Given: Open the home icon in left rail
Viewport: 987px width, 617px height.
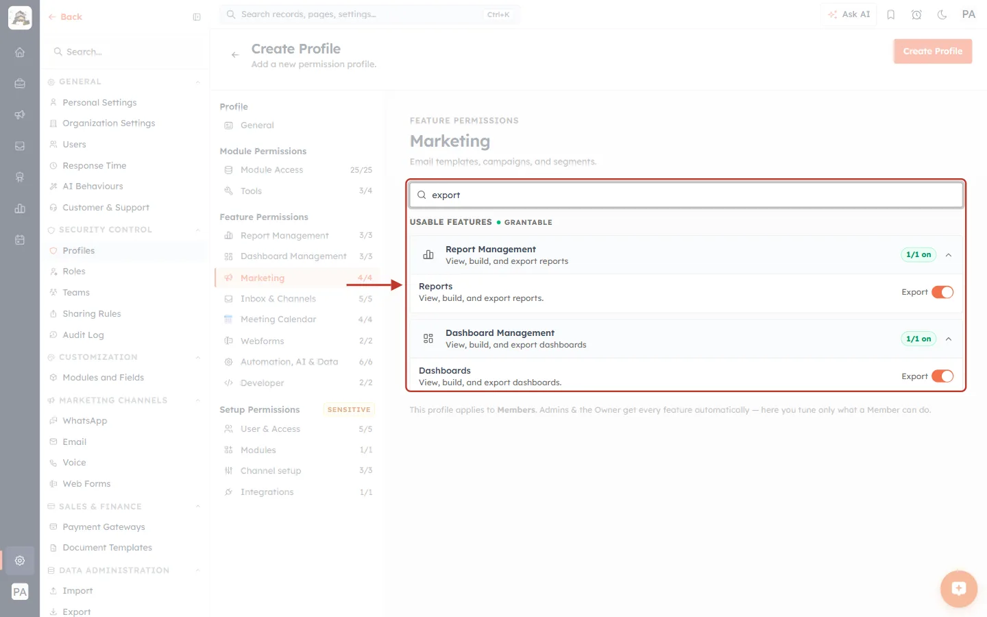Looking at the screenshot, I should [20, 52].
